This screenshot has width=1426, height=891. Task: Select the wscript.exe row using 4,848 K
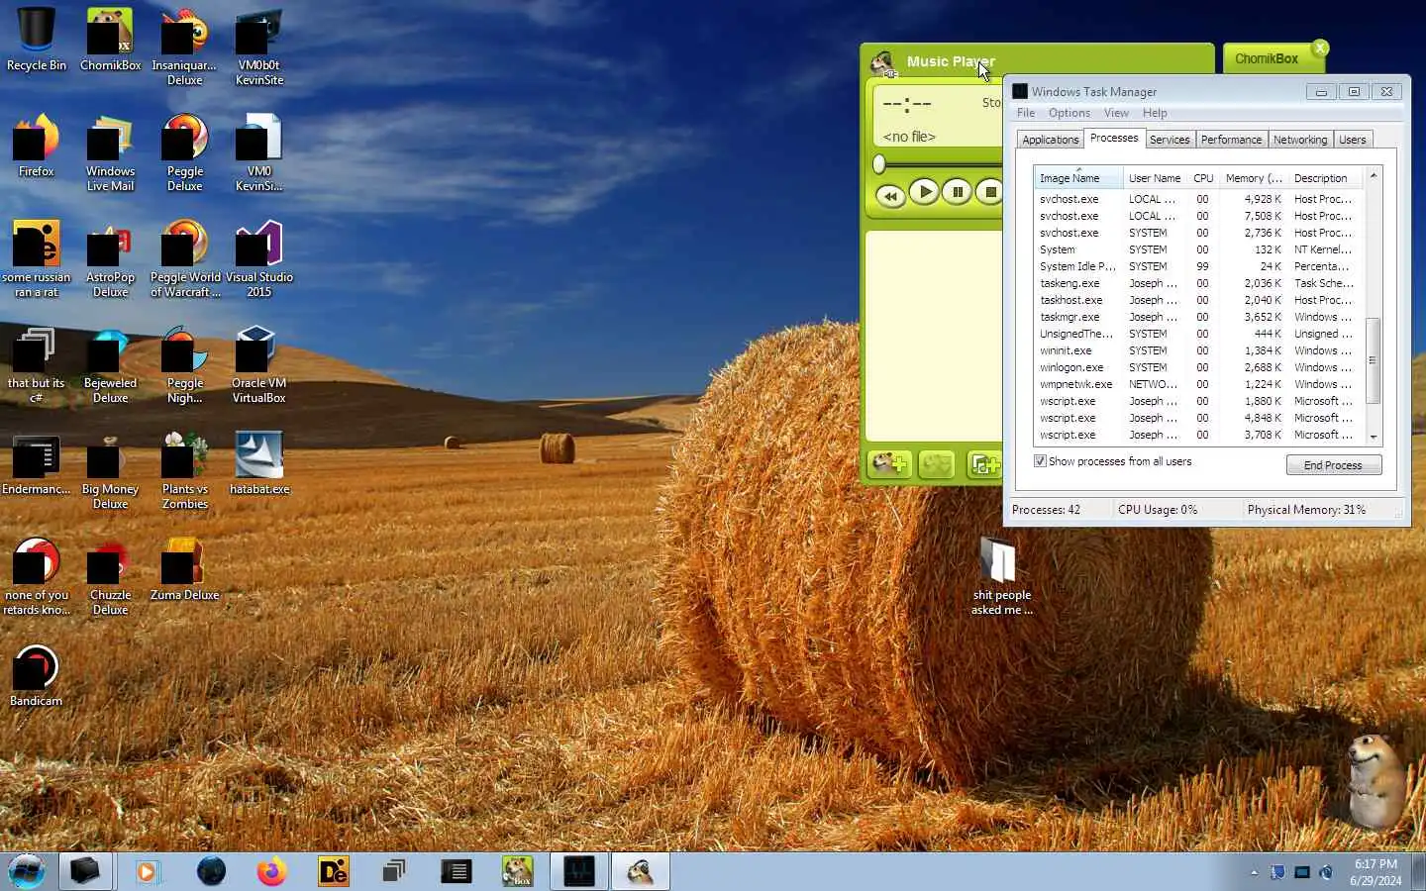[x=1199, y=418]
